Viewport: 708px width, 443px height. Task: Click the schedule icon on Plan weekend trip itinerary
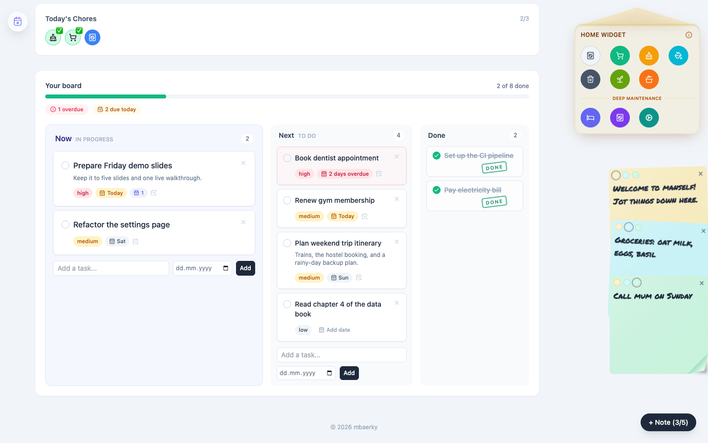(x=359, y=278)
